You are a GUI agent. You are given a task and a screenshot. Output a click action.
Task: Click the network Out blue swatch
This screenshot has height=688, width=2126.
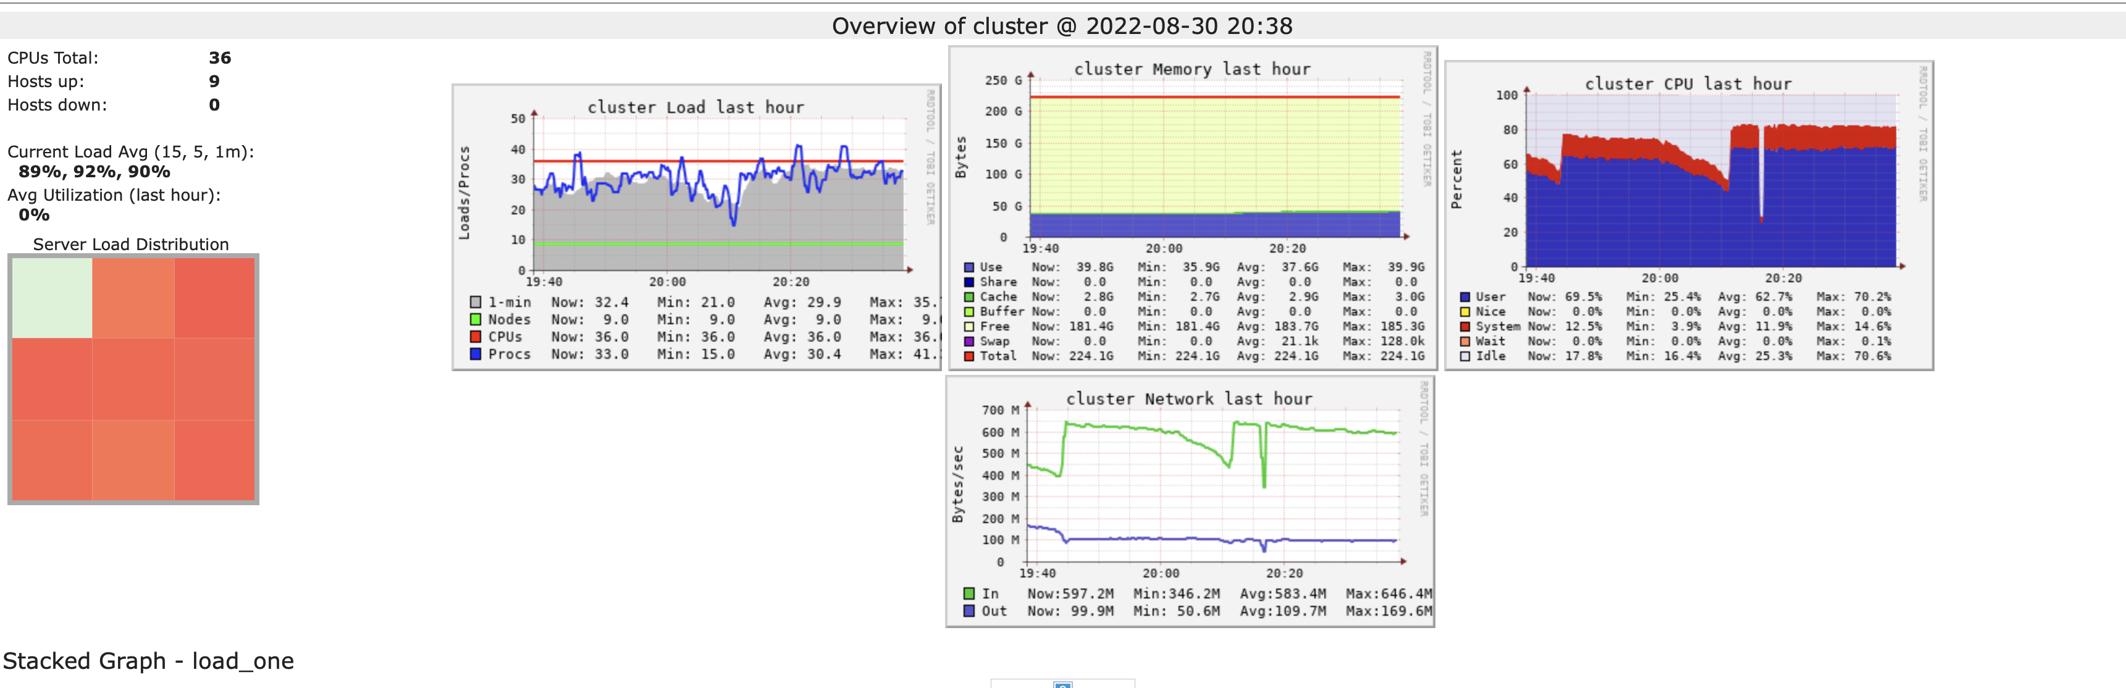click(x=969, y=611)
